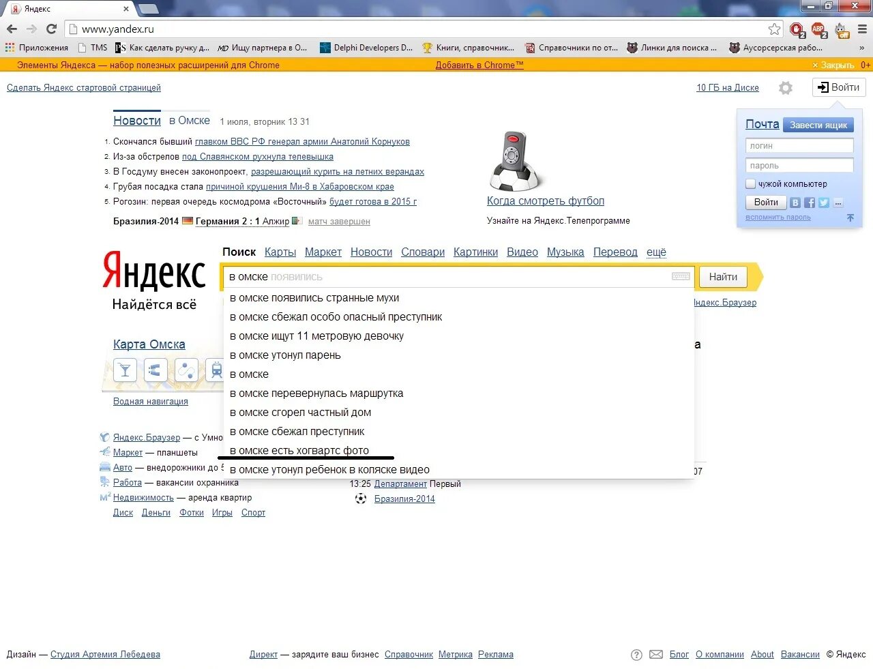
Task: Collapse the mail panel with the arrow icon
Action: 850,218
